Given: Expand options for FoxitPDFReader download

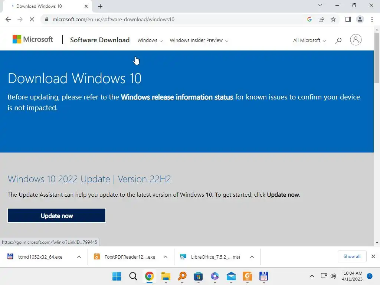Looking at the screenshot, I should click(x=166, y=257).
